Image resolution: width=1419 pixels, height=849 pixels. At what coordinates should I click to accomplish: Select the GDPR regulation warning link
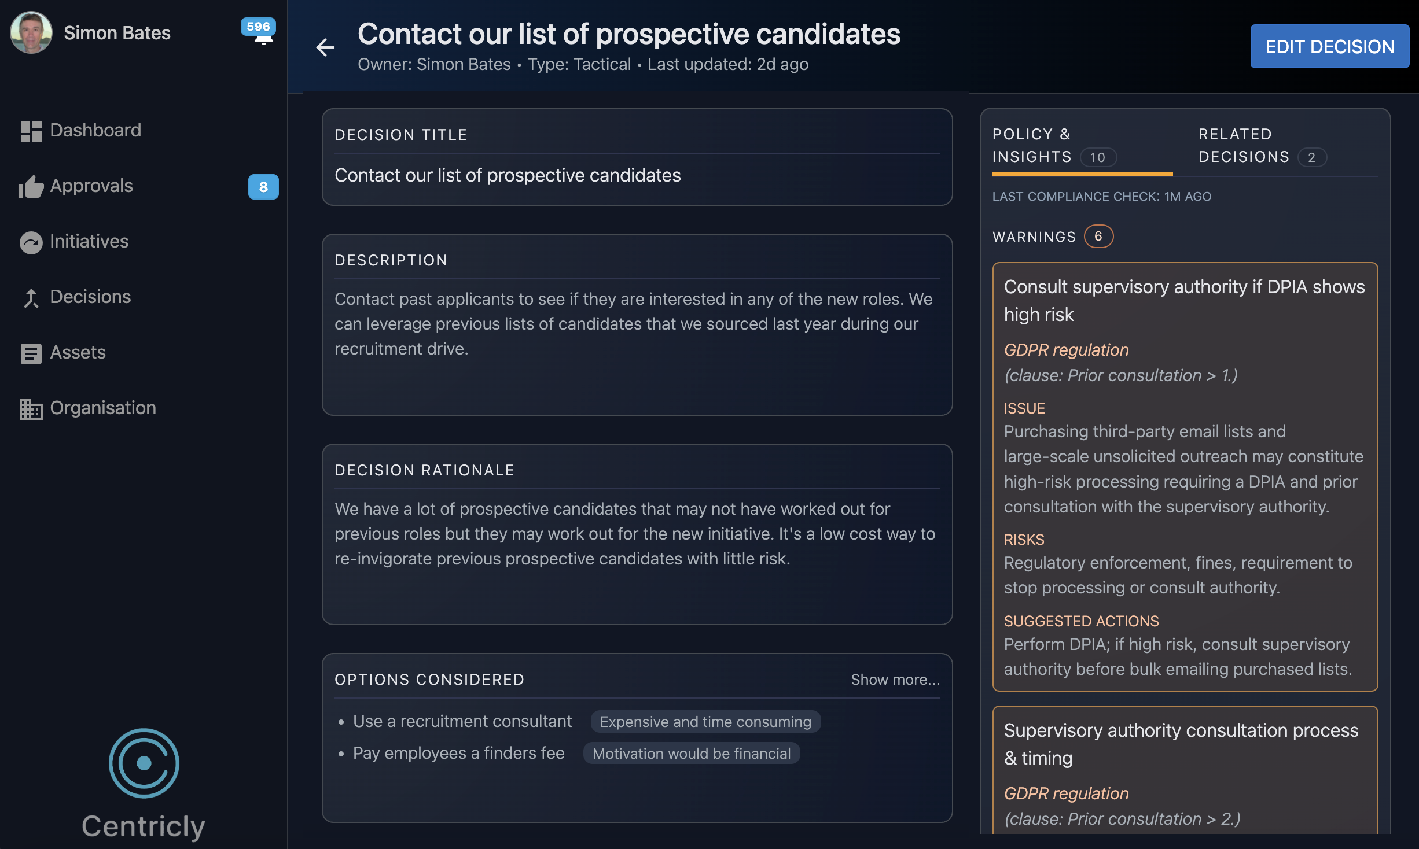1067,349
